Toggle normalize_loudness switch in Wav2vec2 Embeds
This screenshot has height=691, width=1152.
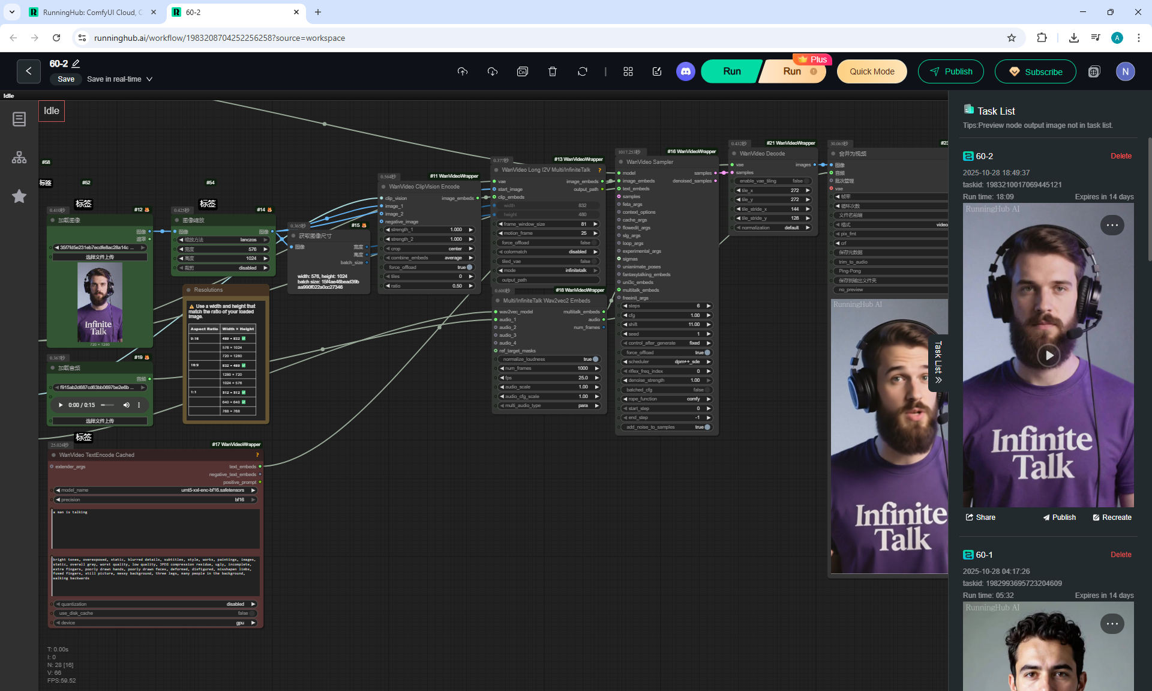click(x=595, y=359)
